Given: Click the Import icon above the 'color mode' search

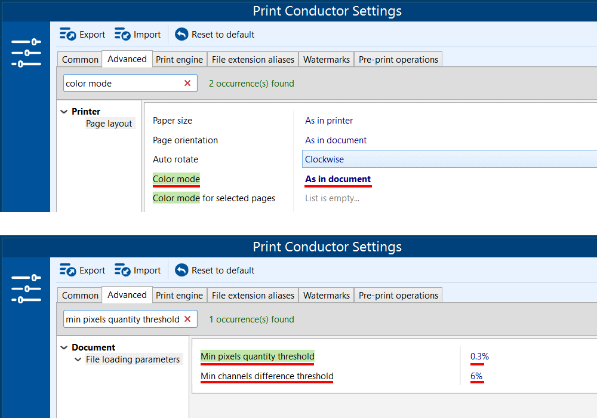Looking at the screenshot, I should pyautogui.click(x=123, y=35).
